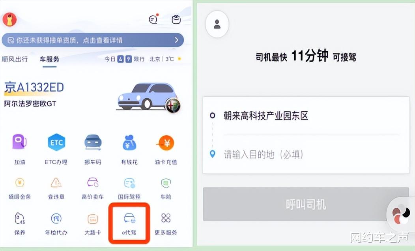Open the 油卡充值 orange yen icon
This screenshot has height=251, width=415.
click(166, 142)
